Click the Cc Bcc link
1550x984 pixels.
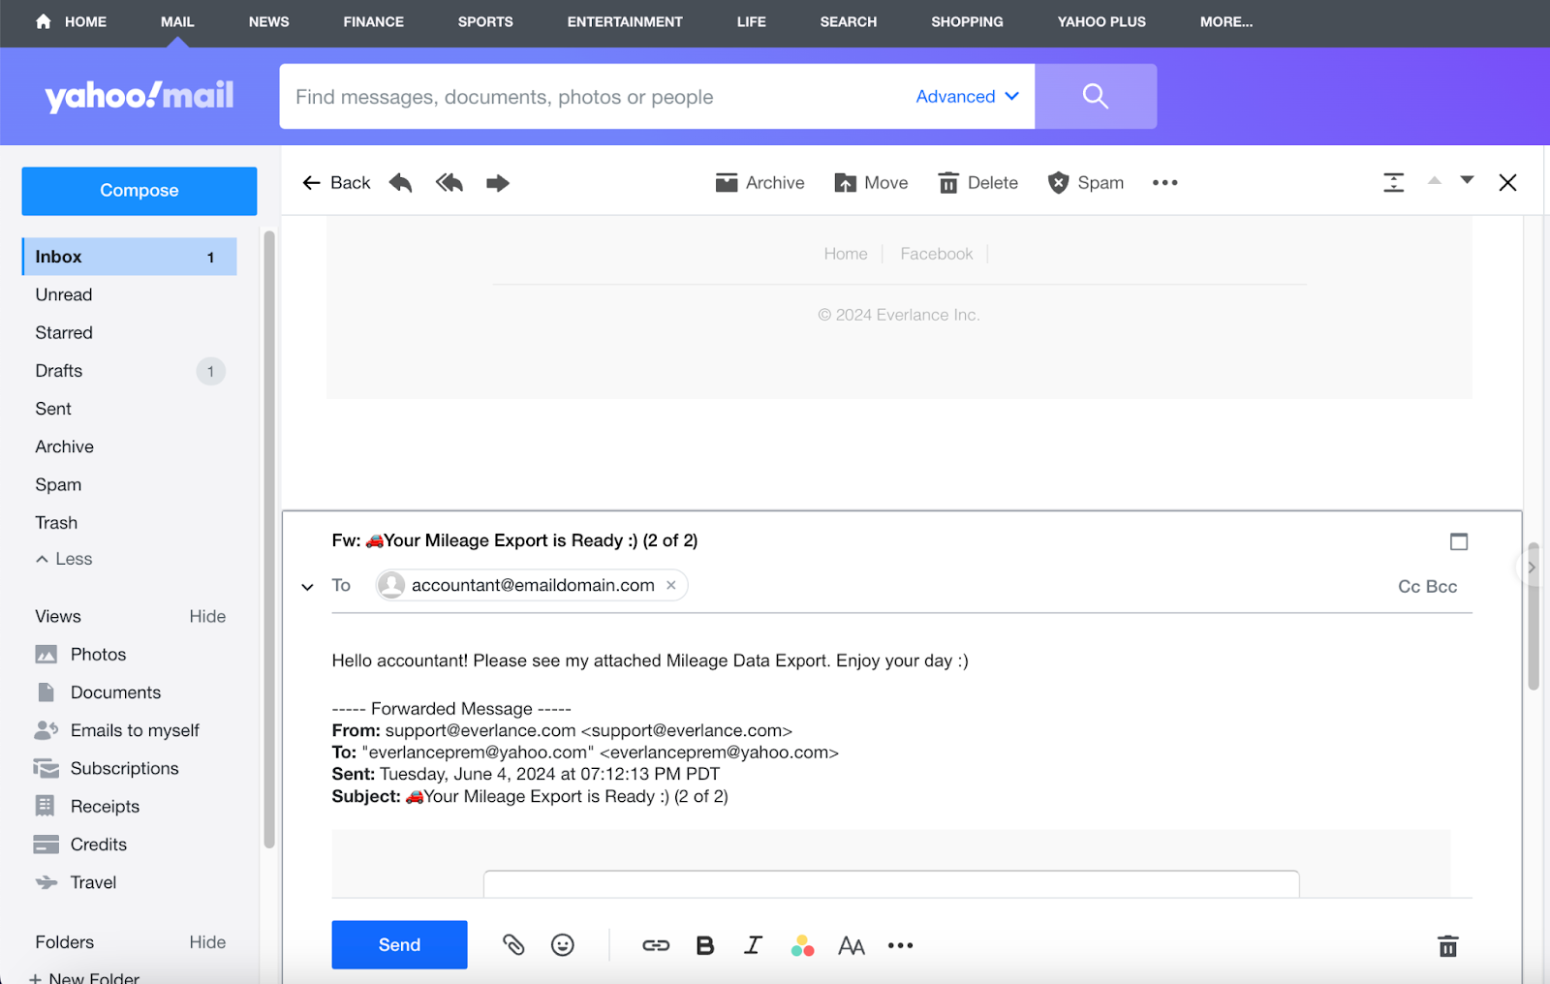pos(1427,587)
